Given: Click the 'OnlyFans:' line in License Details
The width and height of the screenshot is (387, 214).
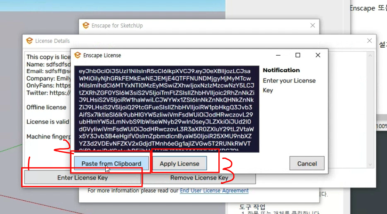Looking at the screenshot, I should pos(48,85).
